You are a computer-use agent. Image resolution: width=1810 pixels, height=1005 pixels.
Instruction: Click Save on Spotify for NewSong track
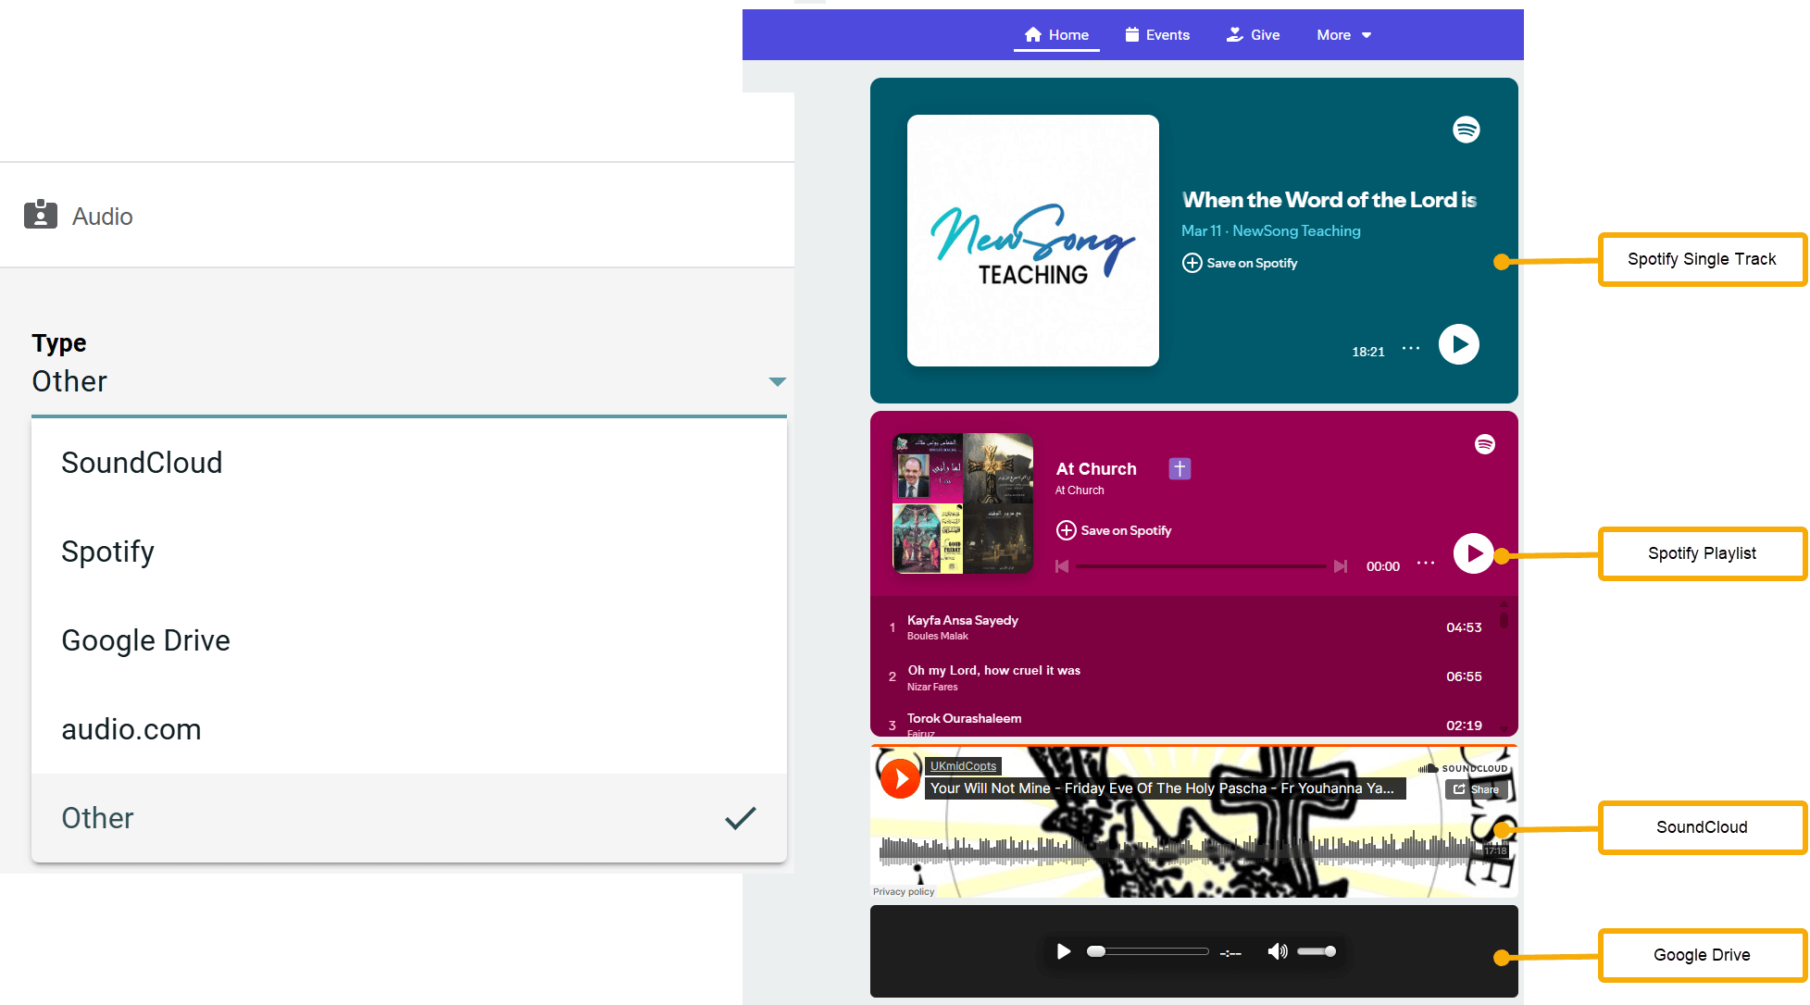(1240, 263)
